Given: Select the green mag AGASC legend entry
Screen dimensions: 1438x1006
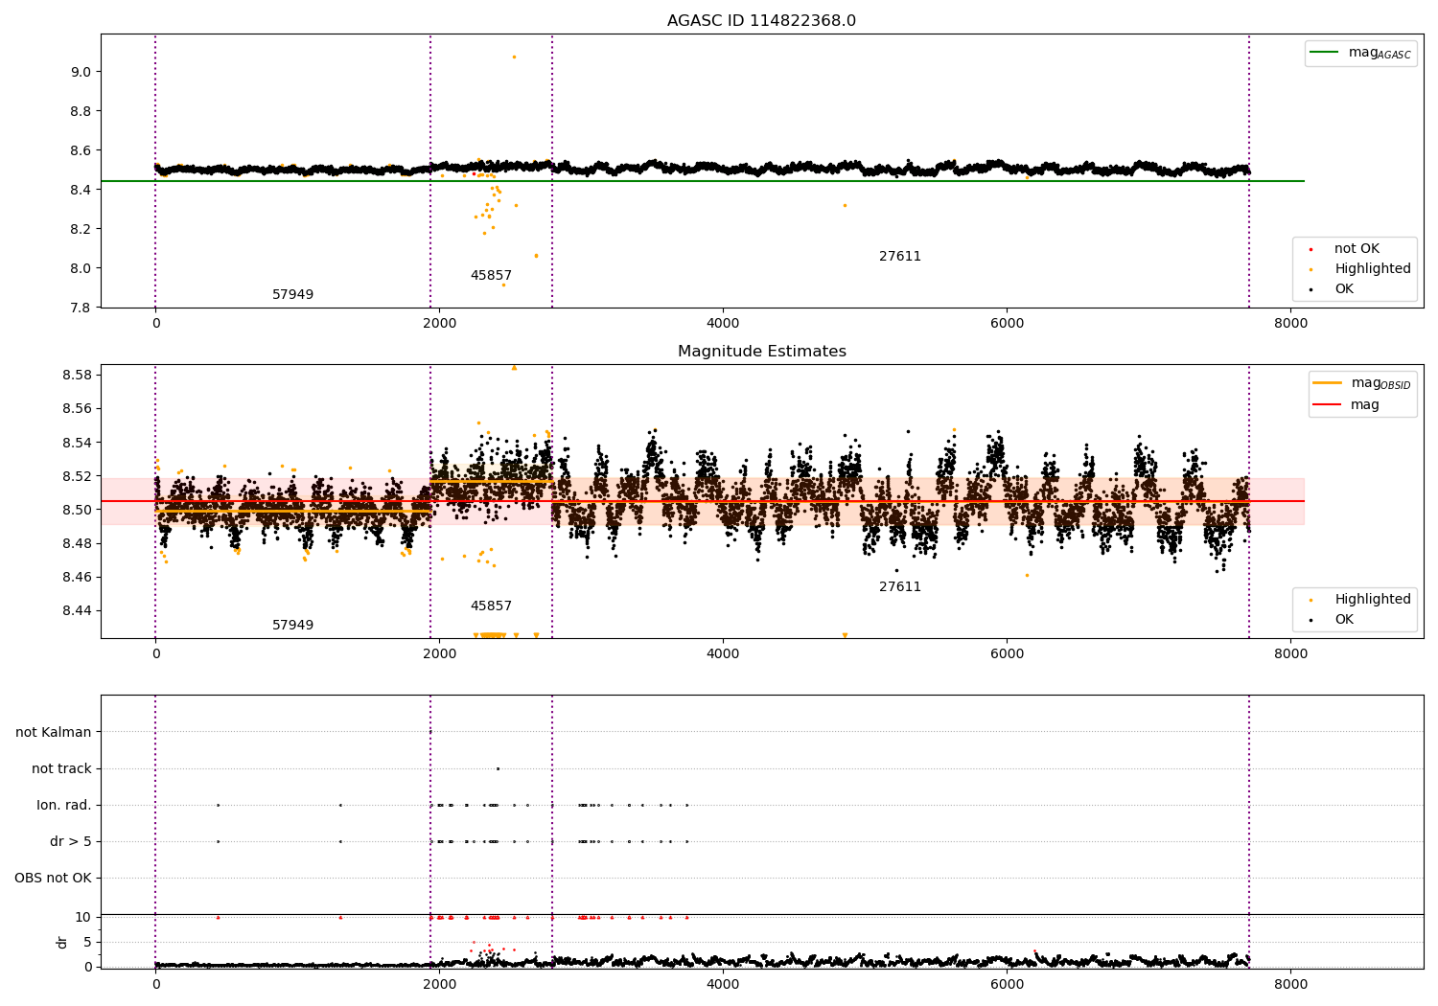Looking at the screenshot, I should coord(1360,53).
